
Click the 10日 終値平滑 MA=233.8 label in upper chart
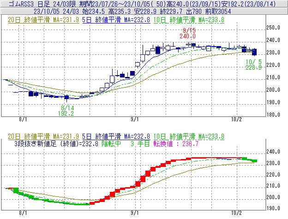189,20
